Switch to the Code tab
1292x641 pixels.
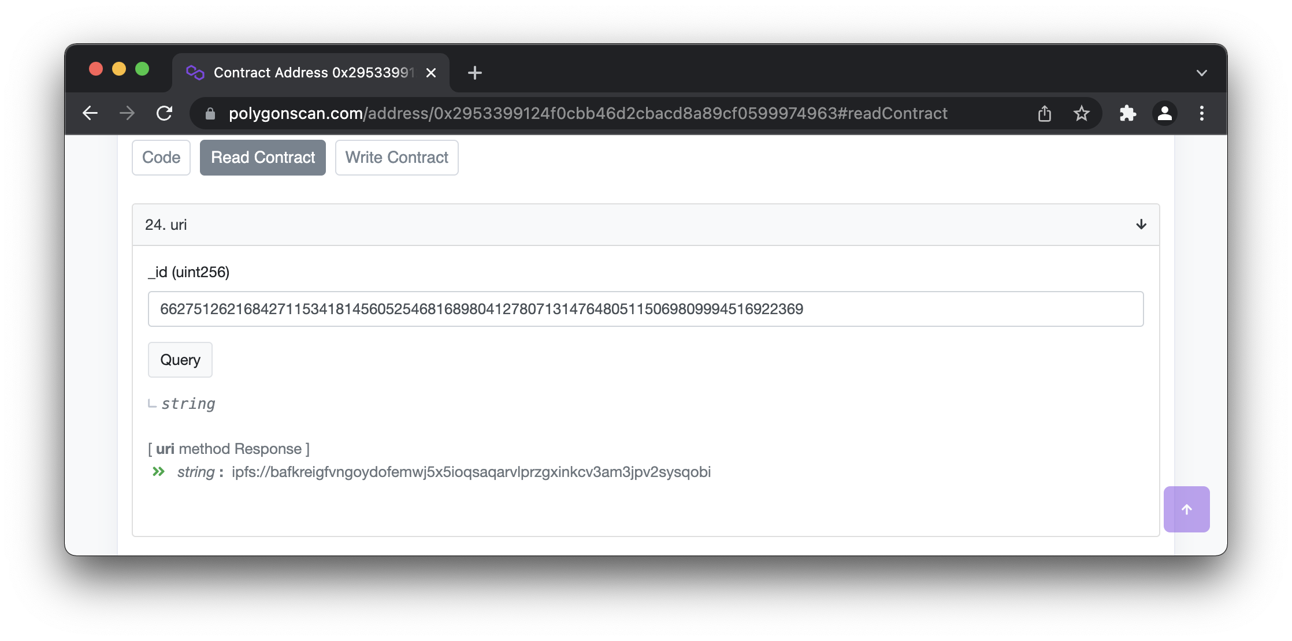[161, 157]
